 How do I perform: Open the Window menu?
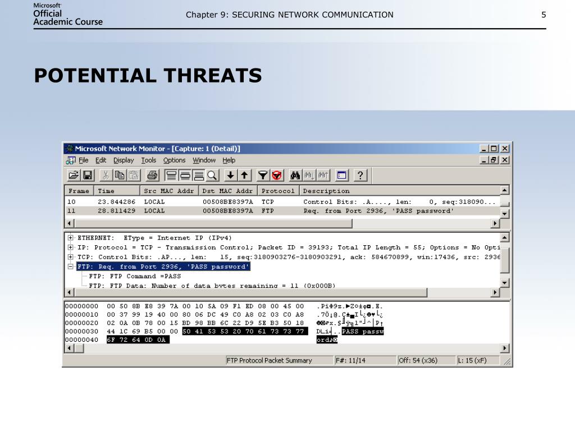pyautogui.click(x=204, y=160)
